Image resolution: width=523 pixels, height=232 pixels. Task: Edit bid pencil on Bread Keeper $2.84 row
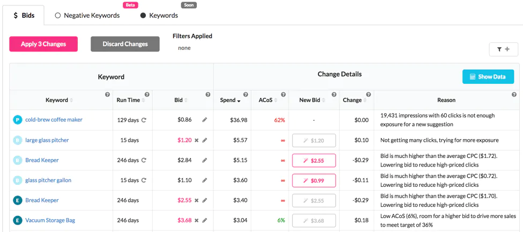204,160
